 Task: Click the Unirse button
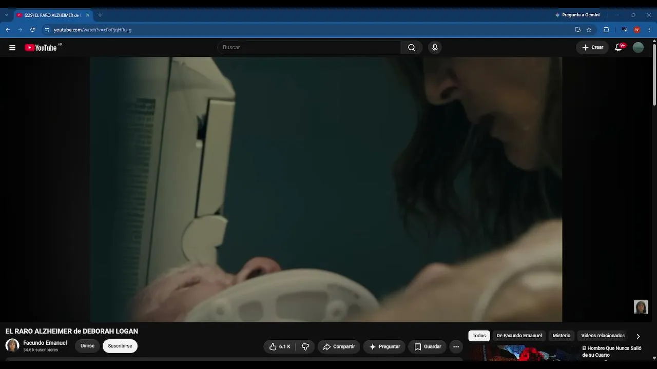87,346
